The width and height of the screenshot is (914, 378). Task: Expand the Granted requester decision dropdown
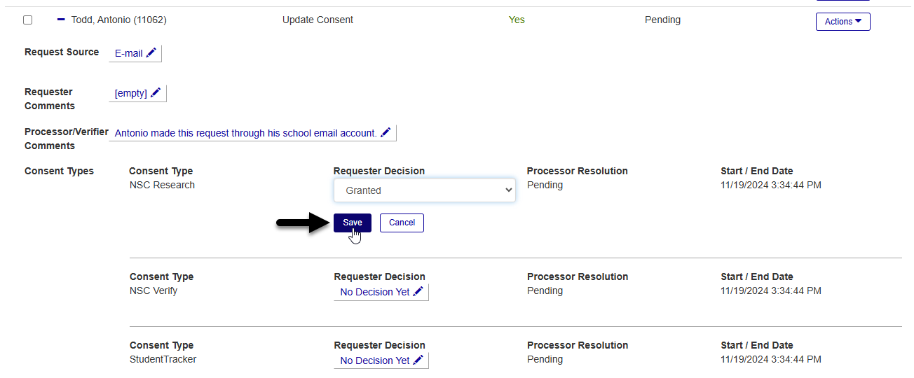(x=424, y=190)
